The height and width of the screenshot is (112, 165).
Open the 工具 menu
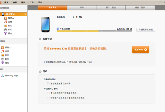click(x=32, y=2)
